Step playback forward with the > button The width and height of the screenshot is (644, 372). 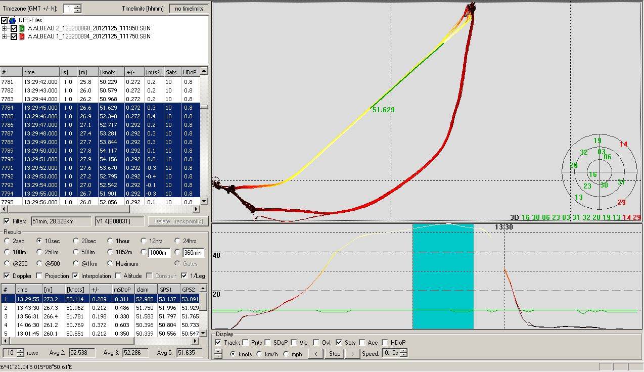(352, 354)
